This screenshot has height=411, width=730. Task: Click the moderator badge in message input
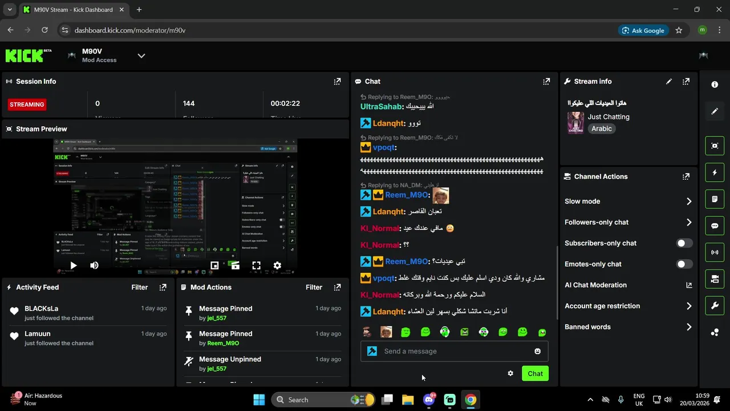372,352
